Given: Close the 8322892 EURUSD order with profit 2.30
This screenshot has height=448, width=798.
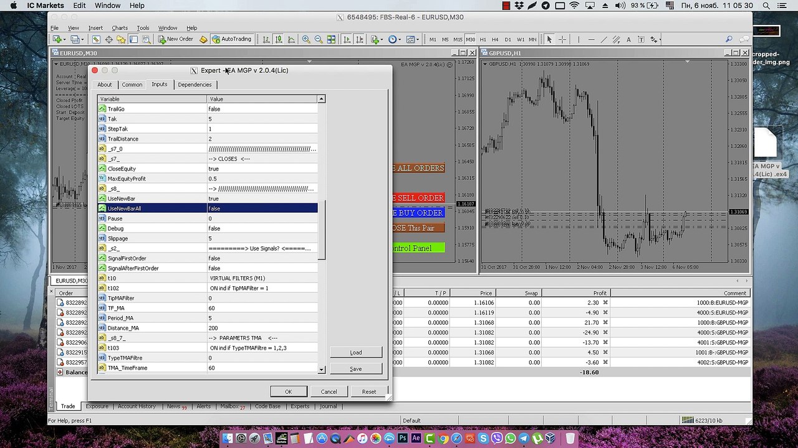Looking at the screenshot, I should [x=605, y=303].
